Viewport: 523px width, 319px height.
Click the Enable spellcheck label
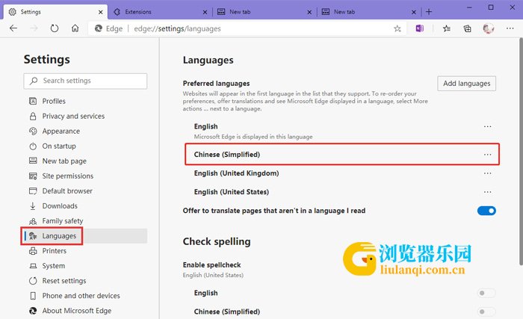[x=211, y=265]
